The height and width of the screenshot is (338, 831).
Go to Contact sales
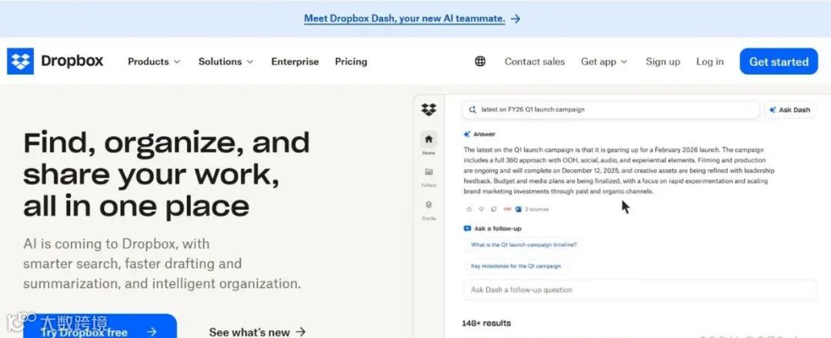(x=535, y=61)
